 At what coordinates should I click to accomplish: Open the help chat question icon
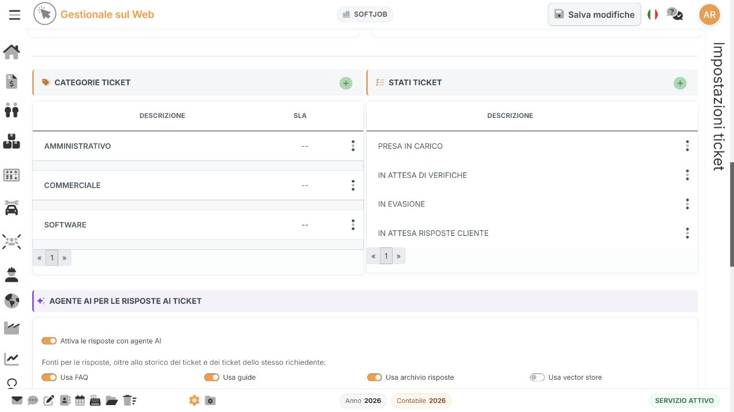(x=675, y=14)
